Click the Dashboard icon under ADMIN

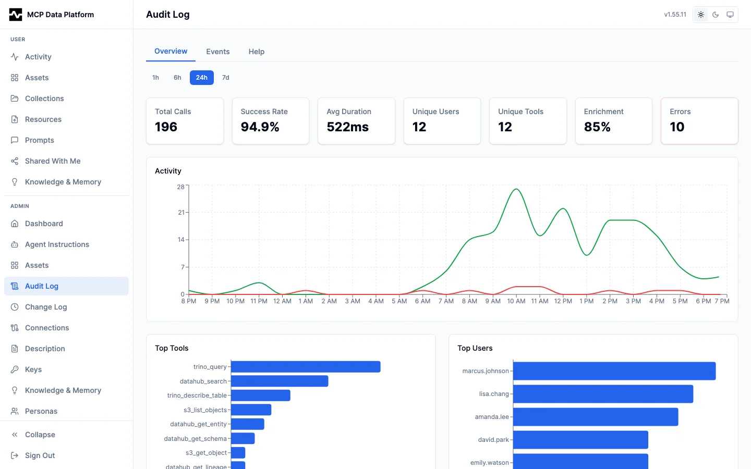[x=15, y=224]
